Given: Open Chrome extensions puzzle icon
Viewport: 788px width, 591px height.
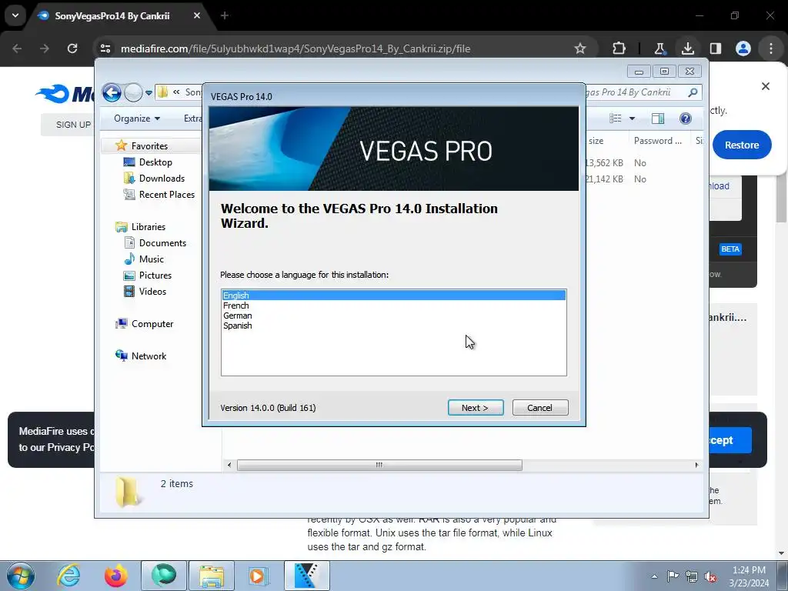Looking at the screenshot, I should coord(619,48).
